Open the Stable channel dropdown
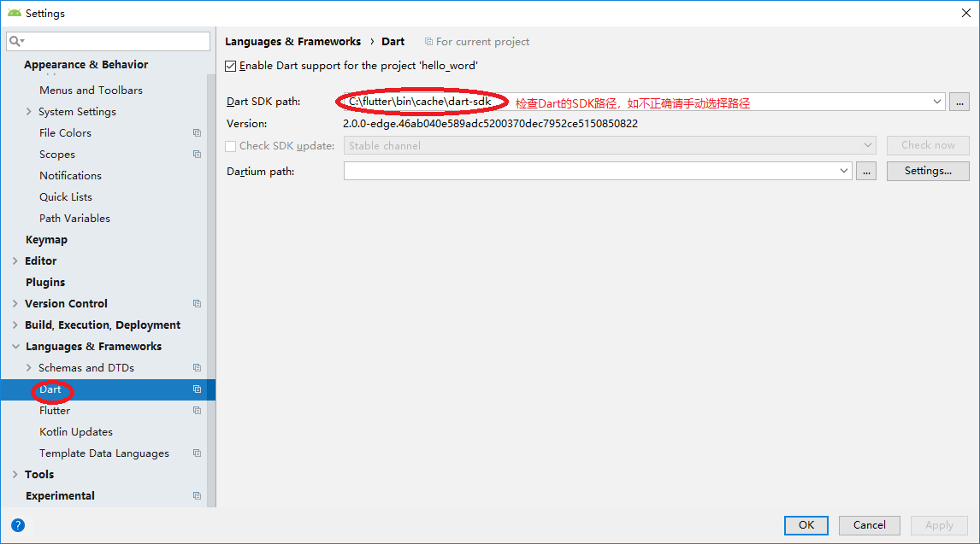This screenshot has width=980, height=544. coord(610,145)
